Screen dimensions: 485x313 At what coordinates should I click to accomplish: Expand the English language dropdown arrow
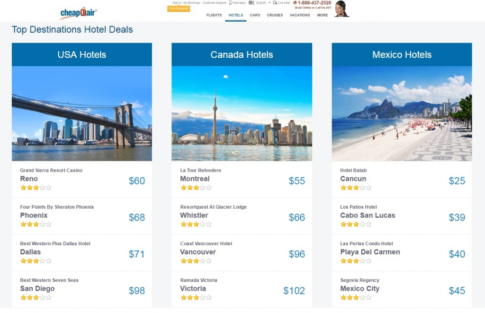[x=269, y=3]
